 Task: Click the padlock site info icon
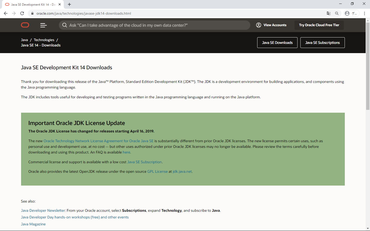point(32,13)
